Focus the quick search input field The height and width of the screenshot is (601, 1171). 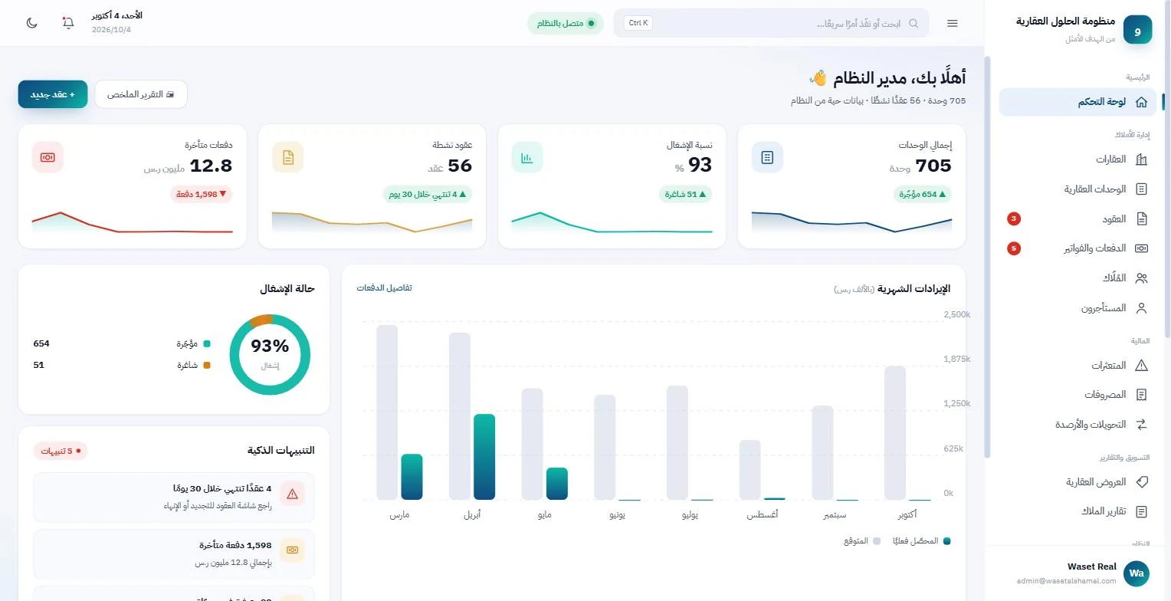772,24
